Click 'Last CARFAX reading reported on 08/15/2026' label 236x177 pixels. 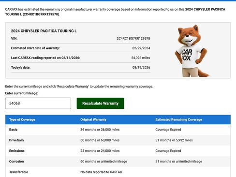point(45,58)
